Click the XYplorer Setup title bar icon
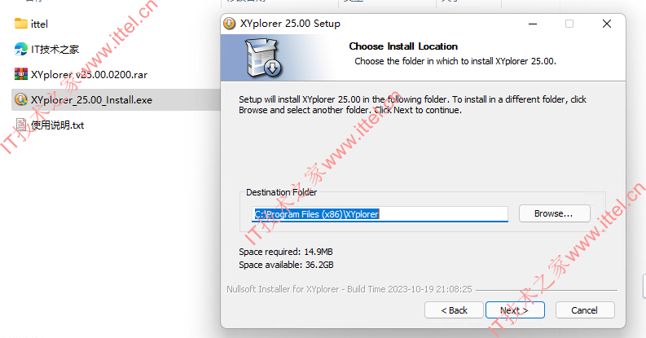This screenshot has height=338, width=646. (x=229, y=24)
